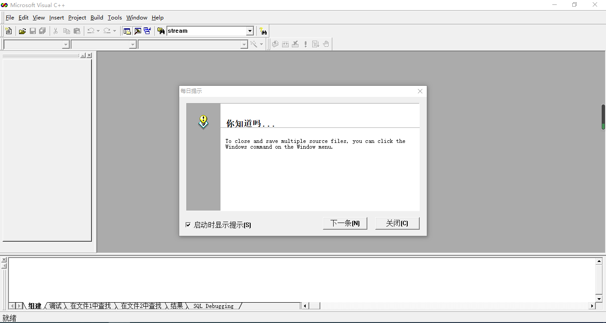
Task: Click the Find in Files binoculars icon
Action: (161, 31)
